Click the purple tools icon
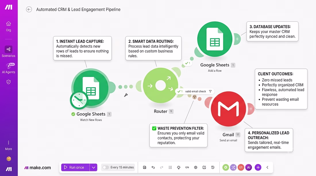The height and width of the screenshot is (176, 316). tap(233, 167)
